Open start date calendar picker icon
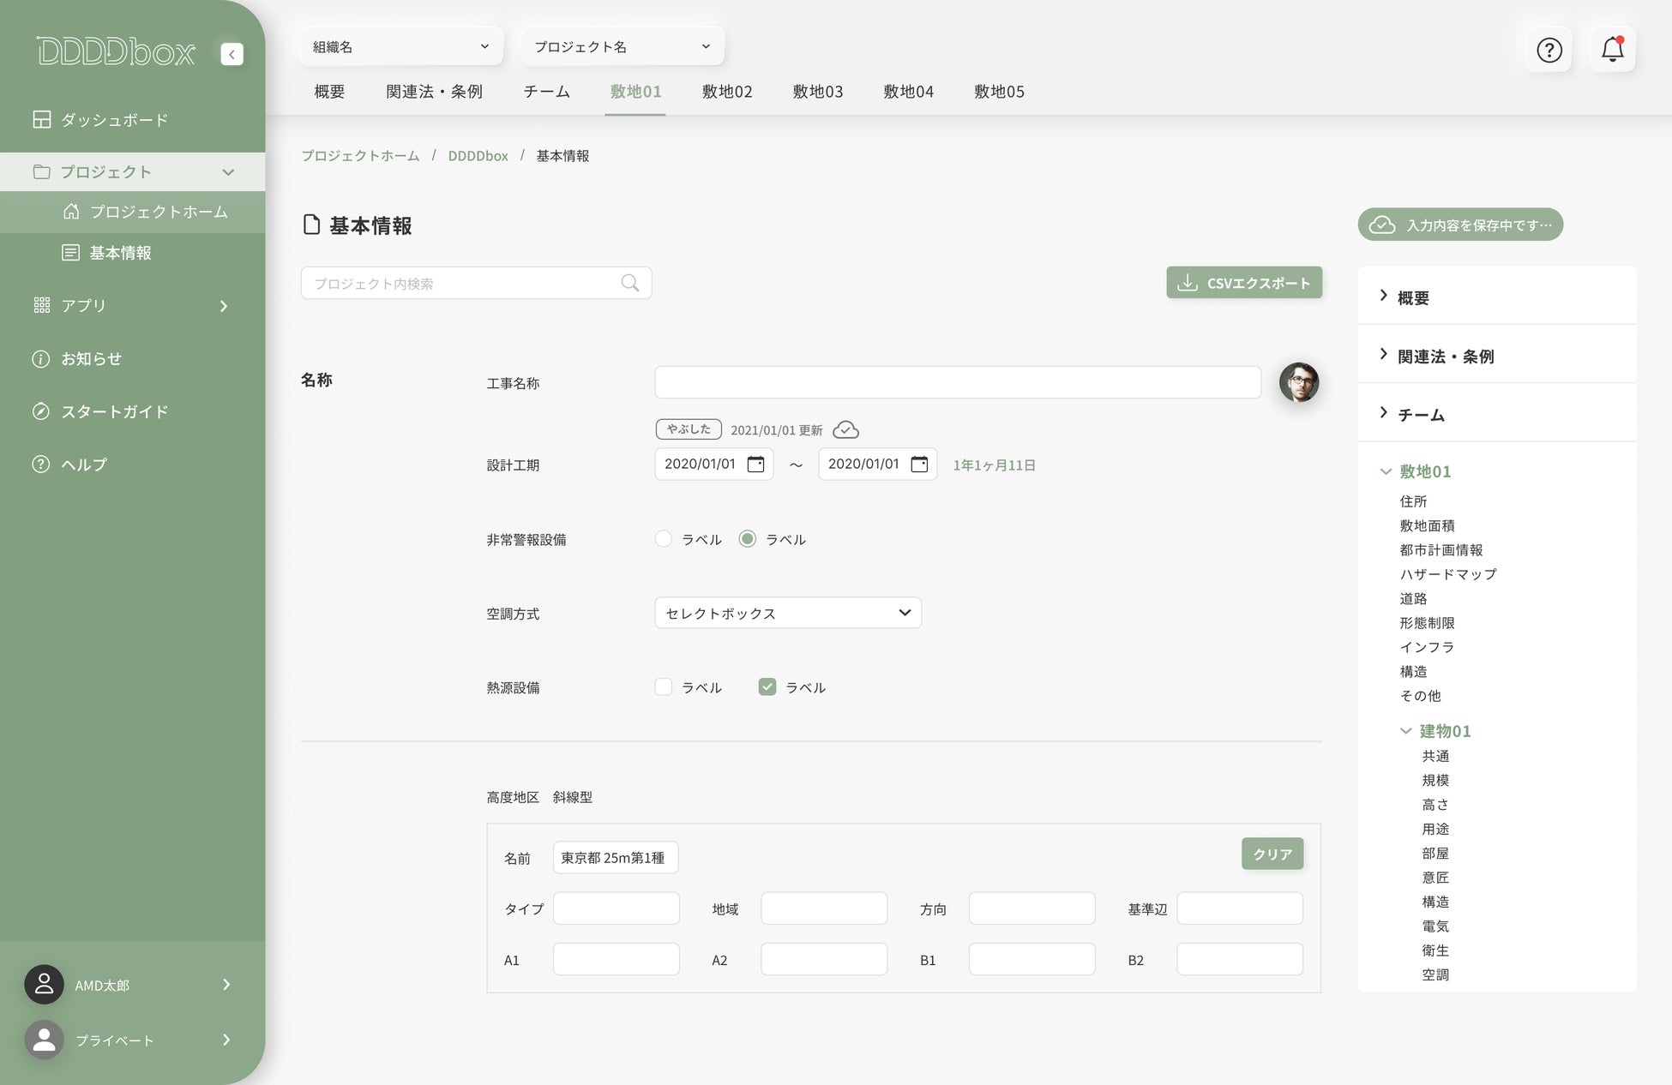 point(755,465)
